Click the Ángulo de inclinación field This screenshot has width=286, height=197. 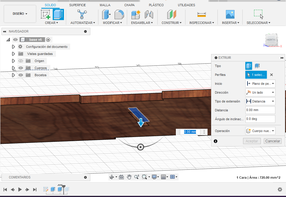260,119
